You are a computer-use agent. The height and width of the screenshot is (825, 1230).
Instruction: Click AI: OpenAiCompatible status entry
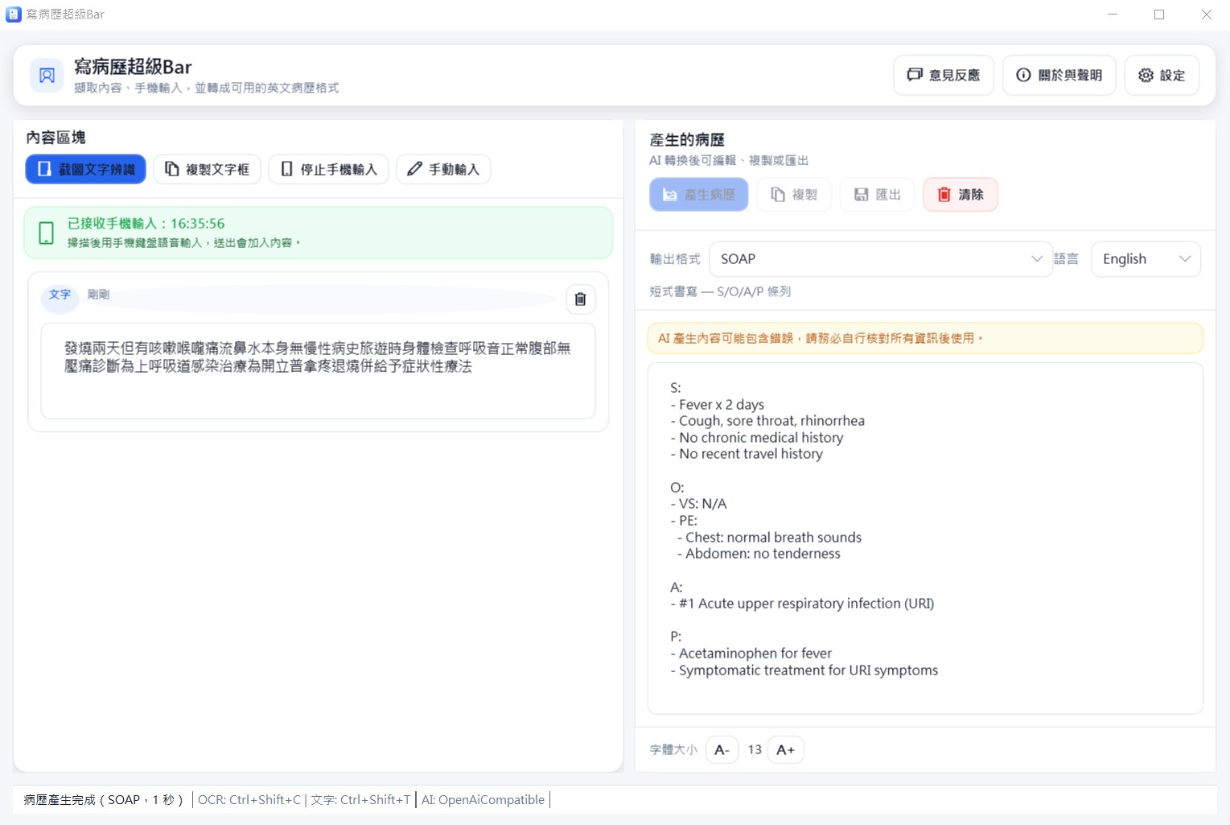[483, 800]
